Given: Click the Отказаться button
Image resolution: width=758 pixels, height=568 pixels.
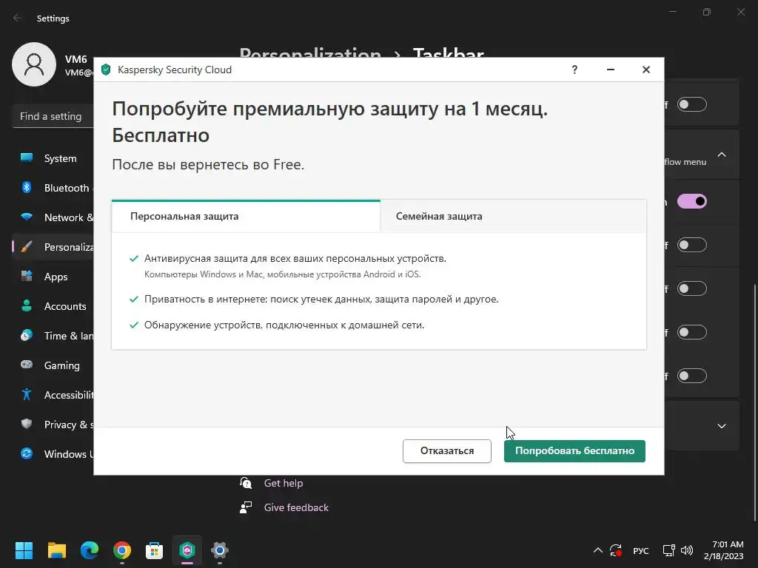Looking at the screenshot, I should (446, 450).
